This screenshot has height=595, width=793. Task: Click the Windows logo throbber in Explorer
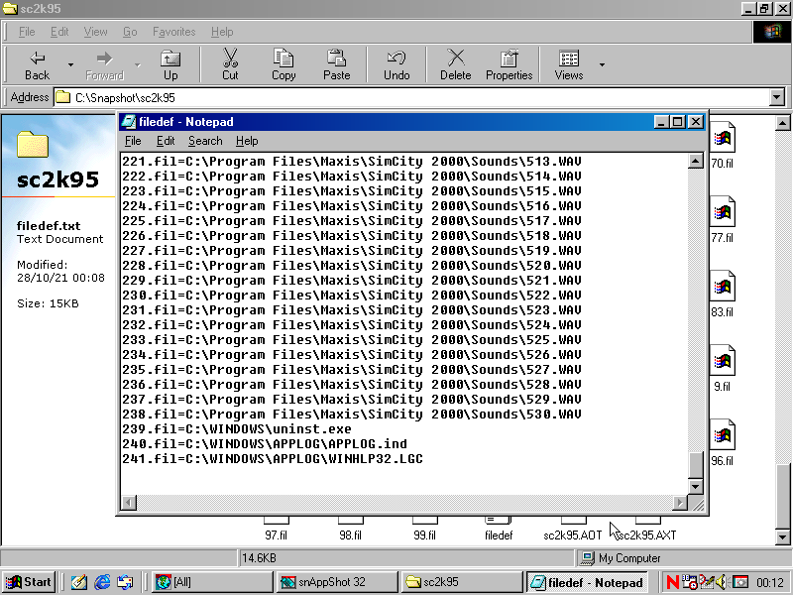(x=772, y=32)
